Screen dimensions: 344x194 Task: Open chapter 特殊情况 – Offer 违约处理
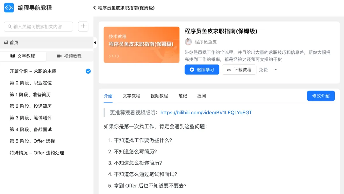coord(37,153)
